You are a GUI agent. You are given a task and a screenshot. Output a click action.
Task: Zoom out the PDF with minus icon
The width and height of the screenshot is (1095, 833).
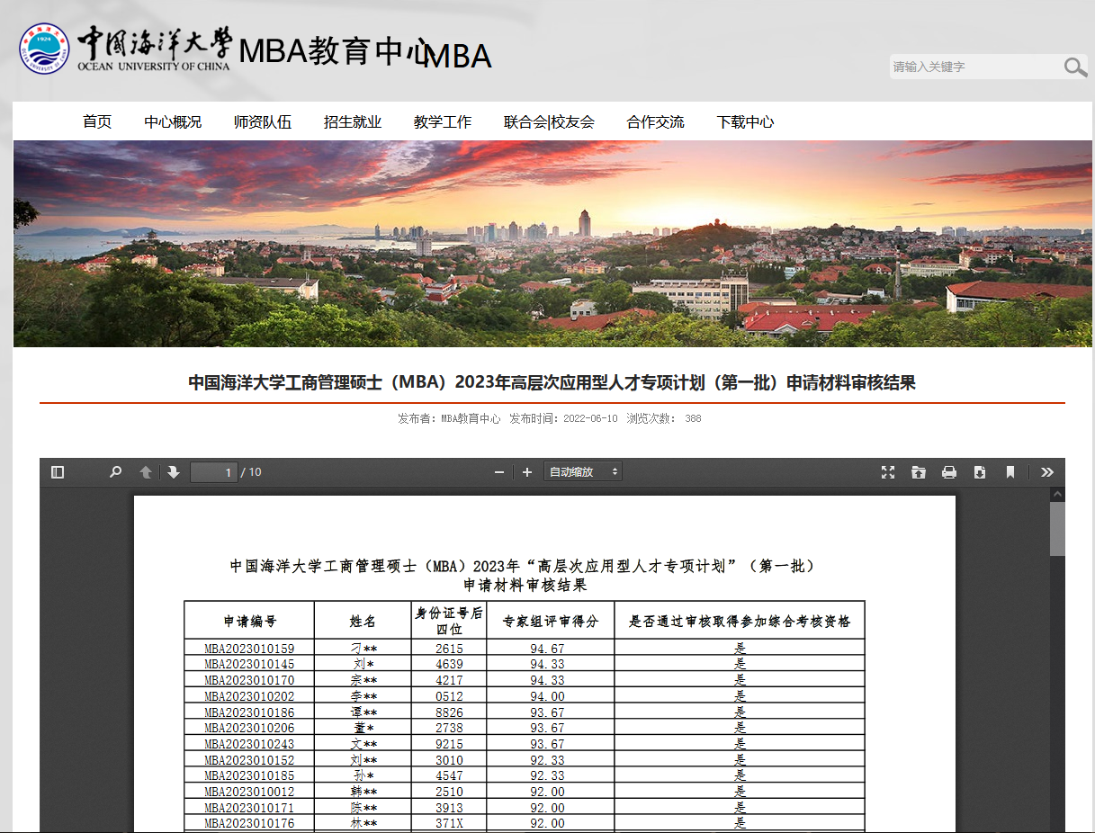499,472
